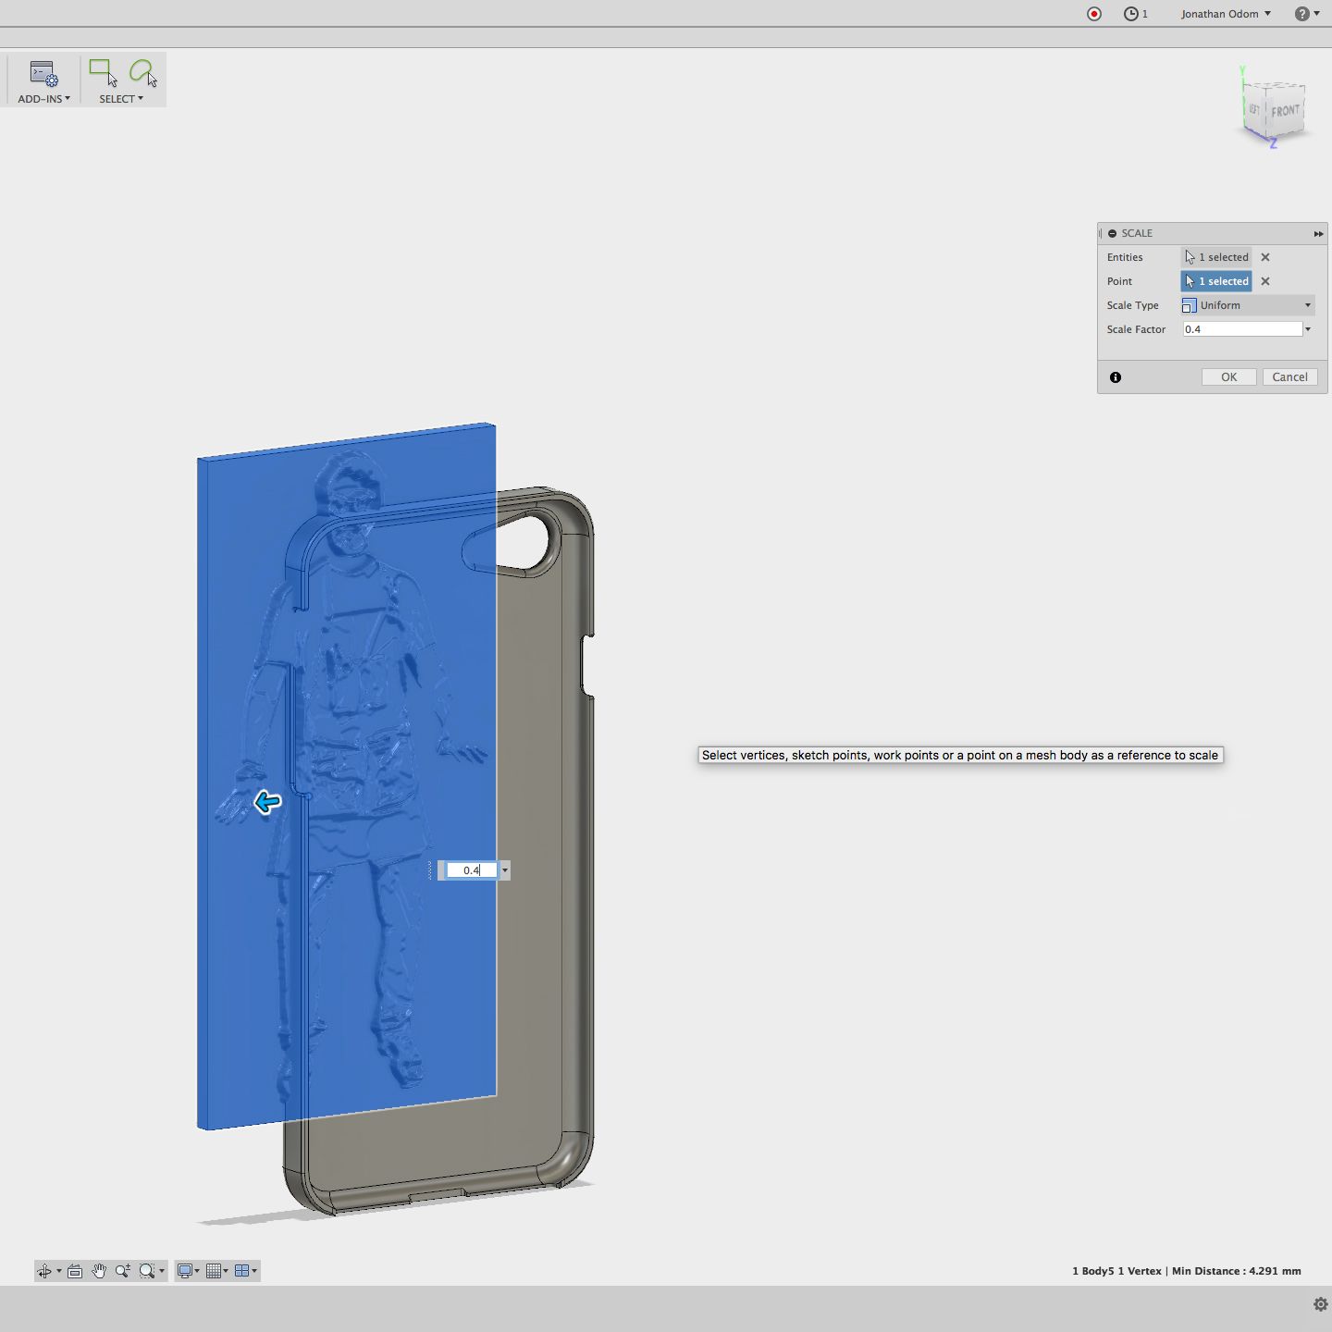The image size is (1332, 1332).
Task: Activate the Pan tool
Action: pyautogui.click(x=99, y=1270)
